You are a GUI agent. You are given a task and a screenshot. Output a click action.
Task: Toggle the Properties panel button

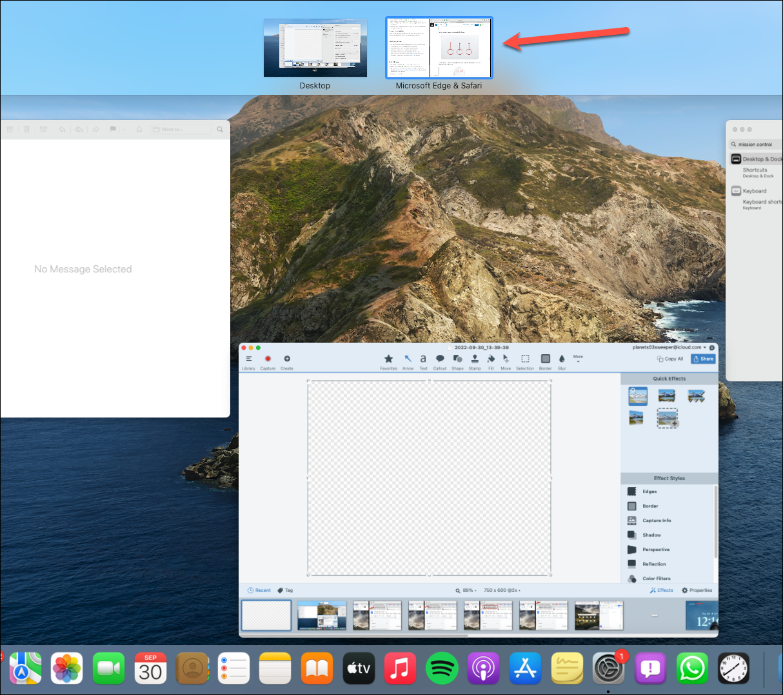(x=697, y=590)
